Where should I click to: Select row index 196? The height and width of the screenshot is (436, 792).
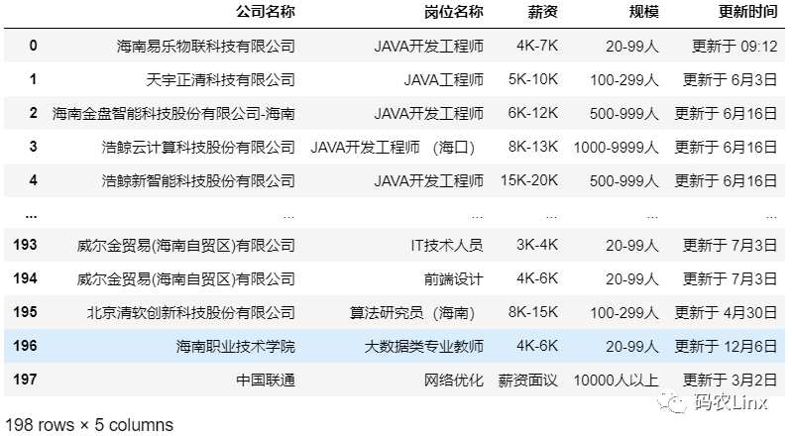click(25, 346)
